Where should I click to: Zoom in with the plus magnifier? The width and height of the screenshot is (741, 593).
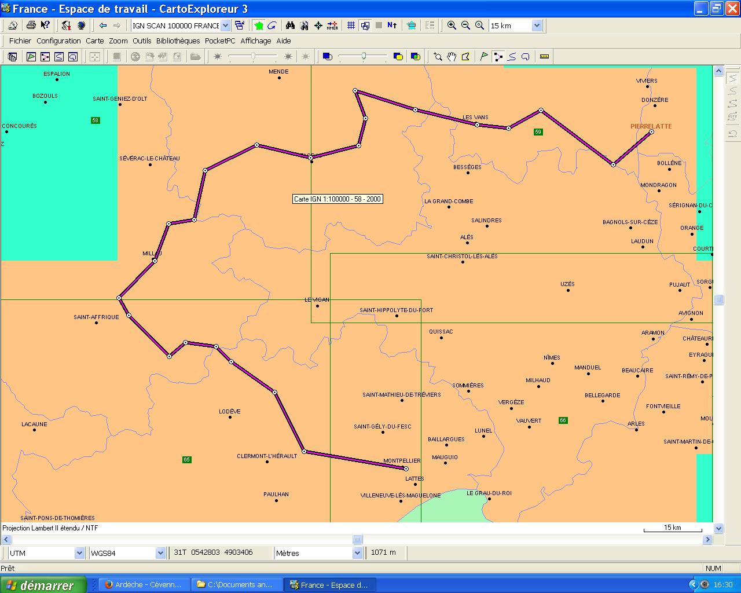coord(452,25)
